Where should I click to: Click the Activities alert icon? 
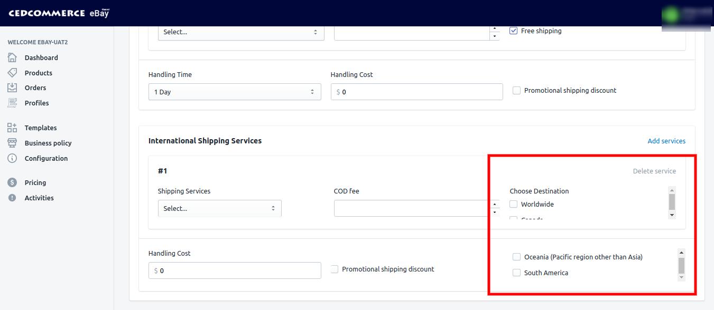tap(12, 198)
